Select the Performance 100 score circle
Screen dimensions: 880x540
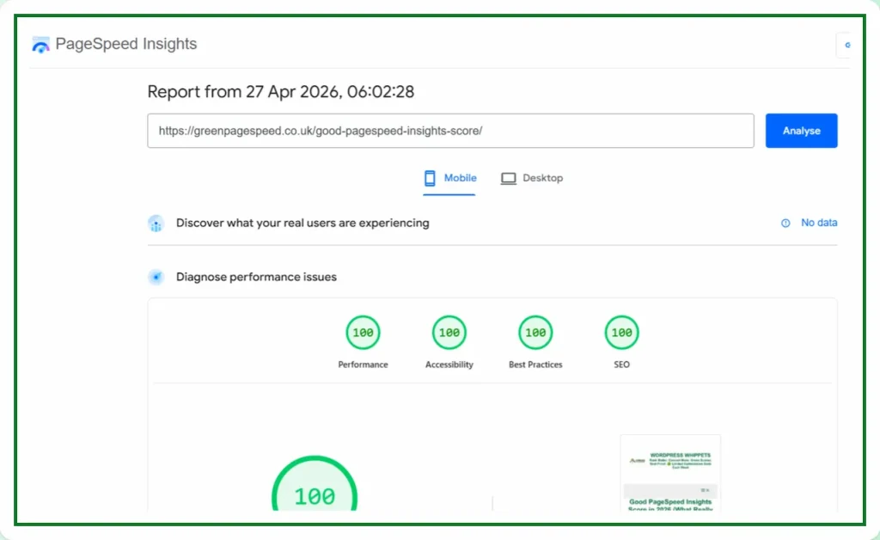[x=363, y=332]
